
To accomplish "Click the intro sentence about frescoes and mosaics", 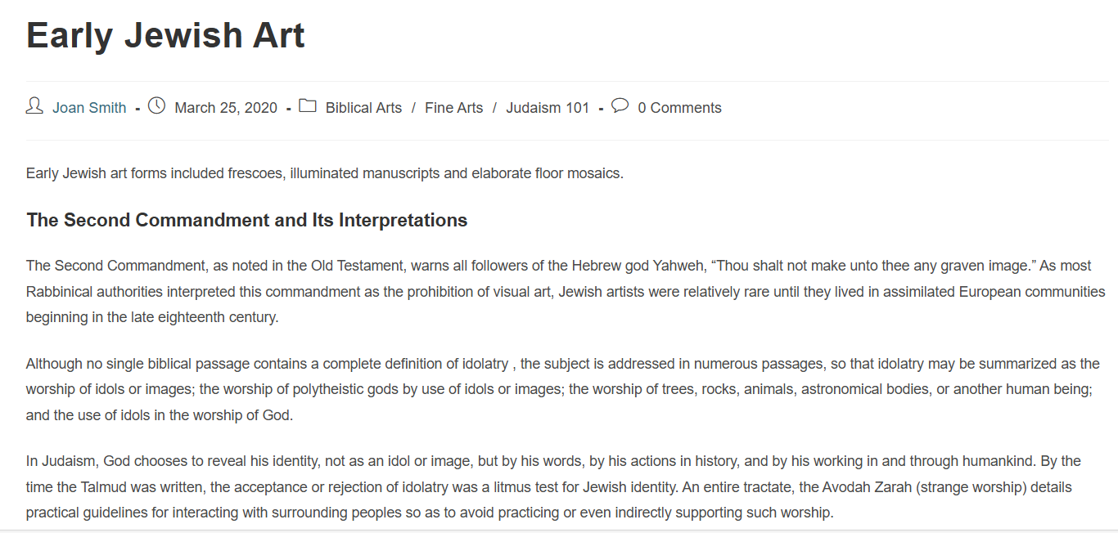I will (x=325, y=173).
